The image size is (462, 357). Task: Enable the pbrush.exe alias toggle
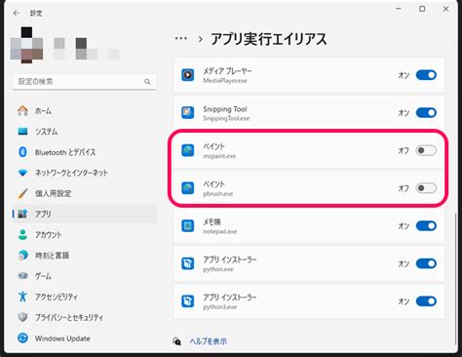pos(426,188)
